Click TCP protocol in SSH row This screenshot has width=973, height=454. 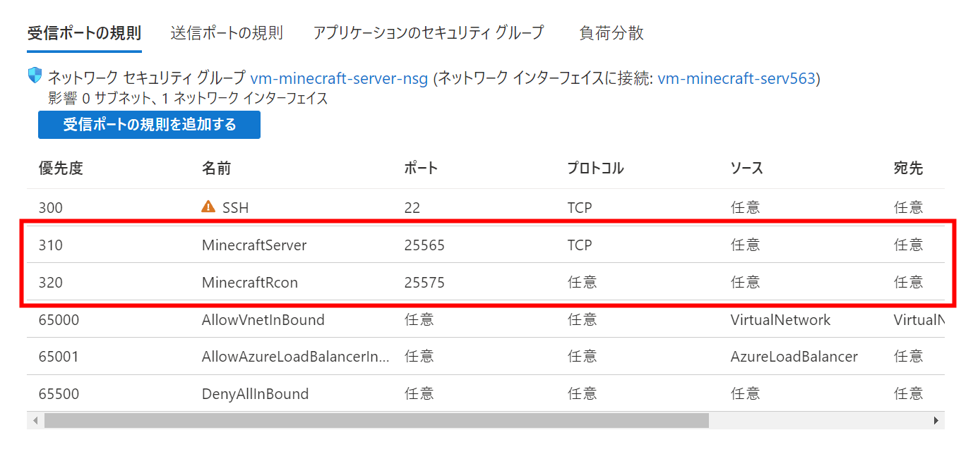pyautogui.click(x=580, y=208)
